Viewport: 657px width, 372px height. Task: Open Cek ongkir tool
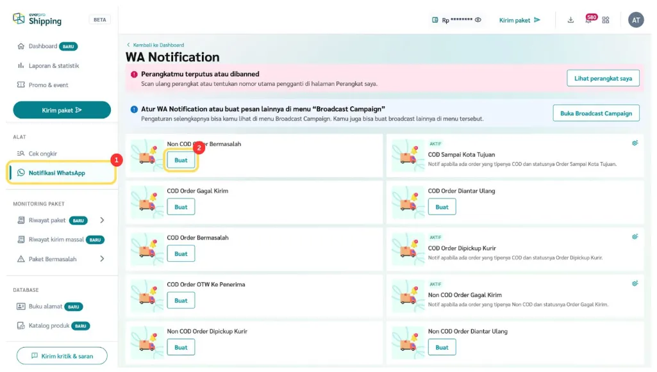pos(42,154)
